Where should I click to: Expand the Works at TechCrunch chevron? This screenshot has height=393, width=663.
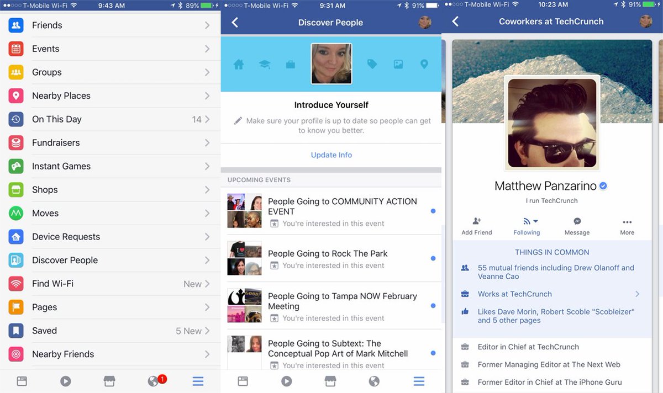pyautogui.click(x=637, y=294)
